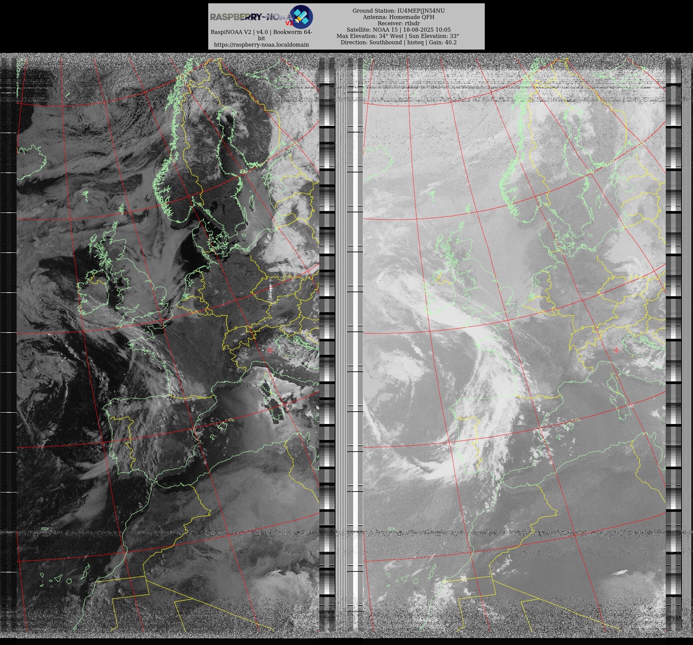Select the 'Satellite: NOAA 15 | 18-08-2025 10:05' line
The image size is (693, 645).
(x=398, y=30)
